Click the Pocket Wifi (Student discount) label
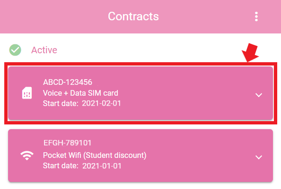The width and height of the screenshot is (281, 189). pyautogui.click(x=95, y=155)
